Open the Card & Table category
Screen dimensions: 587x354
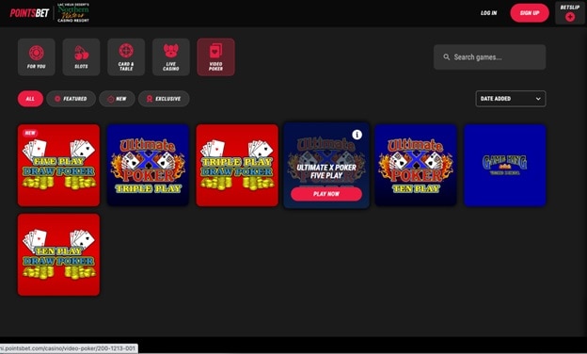126,56
